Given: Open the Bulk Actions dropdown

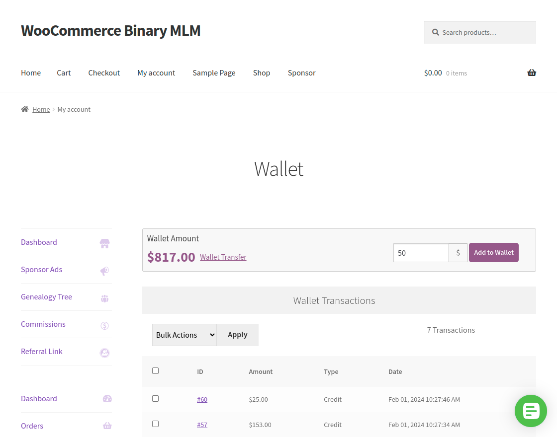Looking at the screenshot, I should pos(184,335).
